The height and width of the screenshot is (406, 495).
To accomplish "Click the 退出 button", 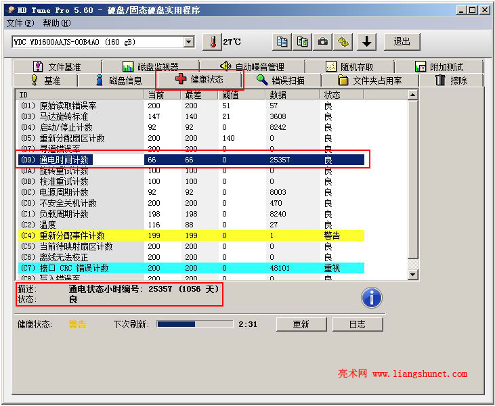I will click(402, 42).
